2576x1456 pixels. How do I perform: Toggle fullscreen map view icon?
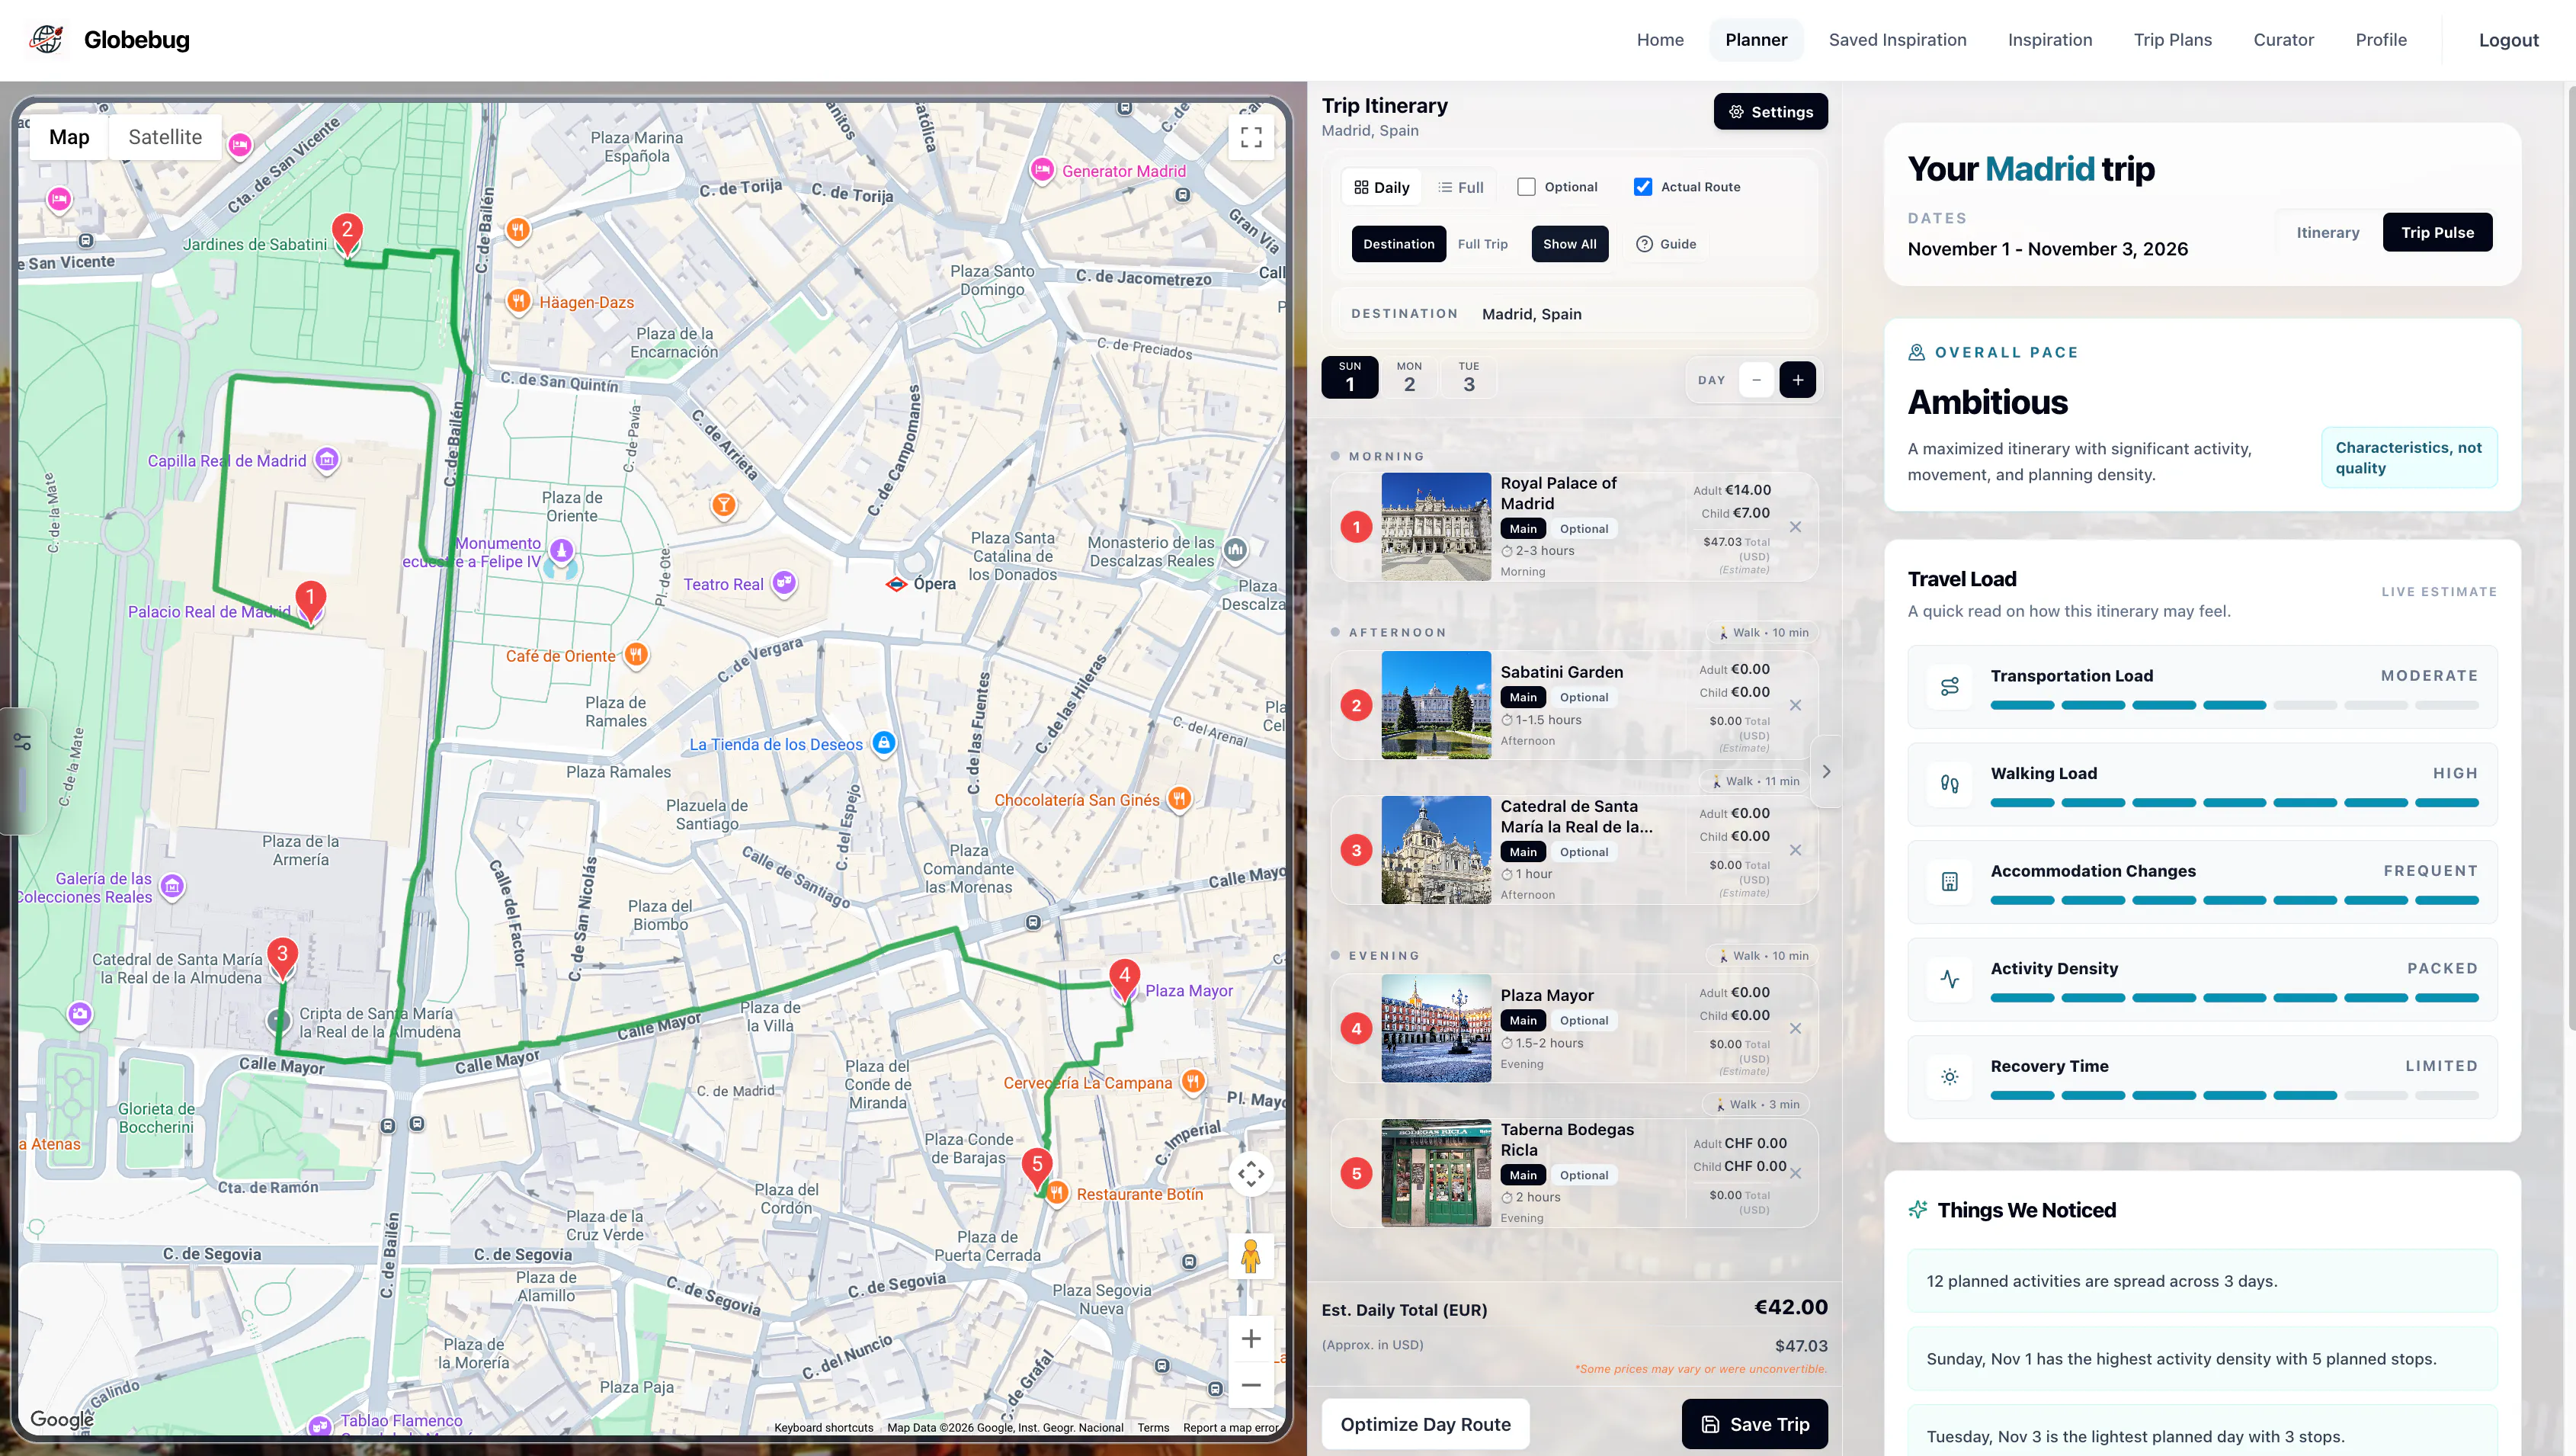1251,137
